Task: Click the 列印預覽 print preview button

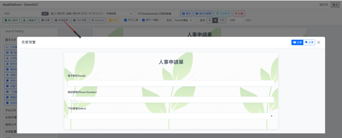Action: pos(80,20)
